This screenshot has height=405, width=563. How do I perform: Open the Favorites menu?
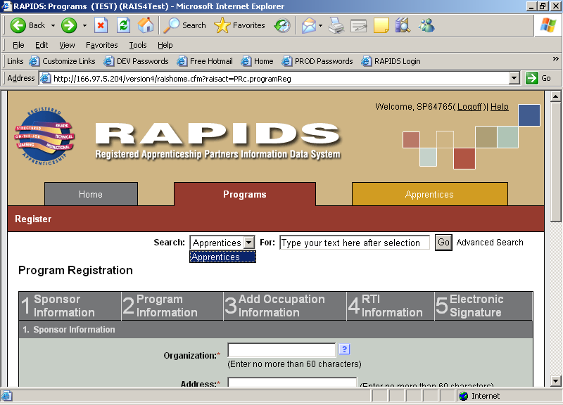pyautogui.click(x=101, y=45)
